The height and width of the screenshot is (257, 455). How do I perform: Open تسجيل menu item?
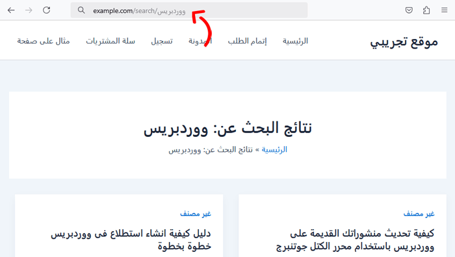162,41
